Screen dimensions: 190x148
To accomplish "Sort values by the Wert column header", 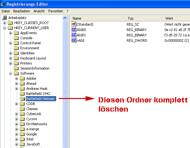I will pos(176,18).
